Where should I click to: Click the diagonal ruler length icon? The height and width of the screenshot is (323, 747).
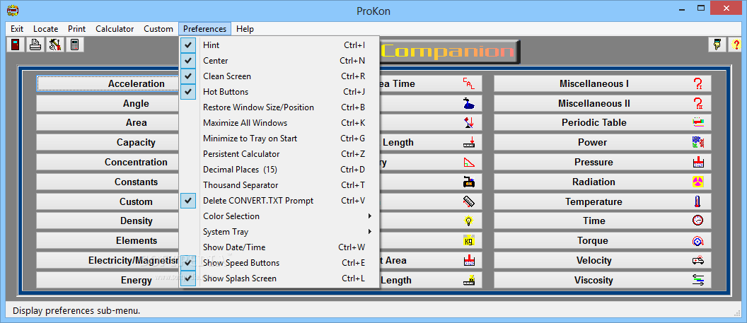point(469,201)
